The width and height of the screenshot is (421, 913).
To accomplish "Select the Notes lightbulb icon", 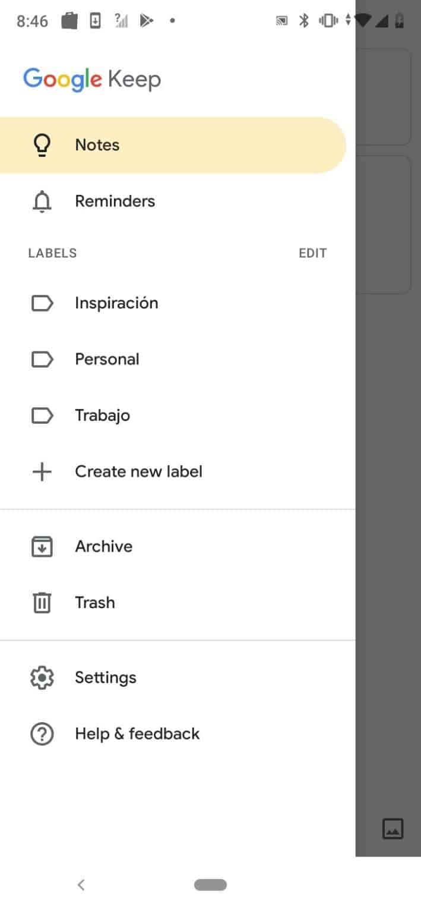I will point(42,144).
